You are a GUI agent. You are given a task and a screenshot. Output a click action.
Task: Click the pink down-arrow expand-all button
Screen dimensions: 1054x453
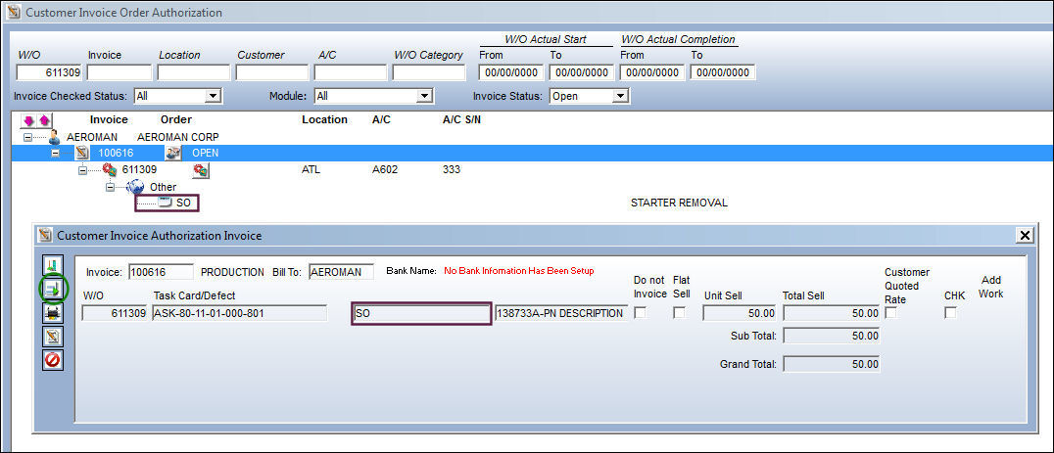(29, 120)
